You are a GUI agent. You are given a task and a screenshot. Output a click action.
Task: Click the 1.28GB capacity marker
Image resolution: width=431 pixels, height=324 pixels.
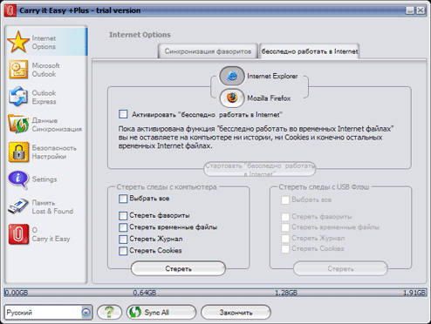tap(286, 293)
